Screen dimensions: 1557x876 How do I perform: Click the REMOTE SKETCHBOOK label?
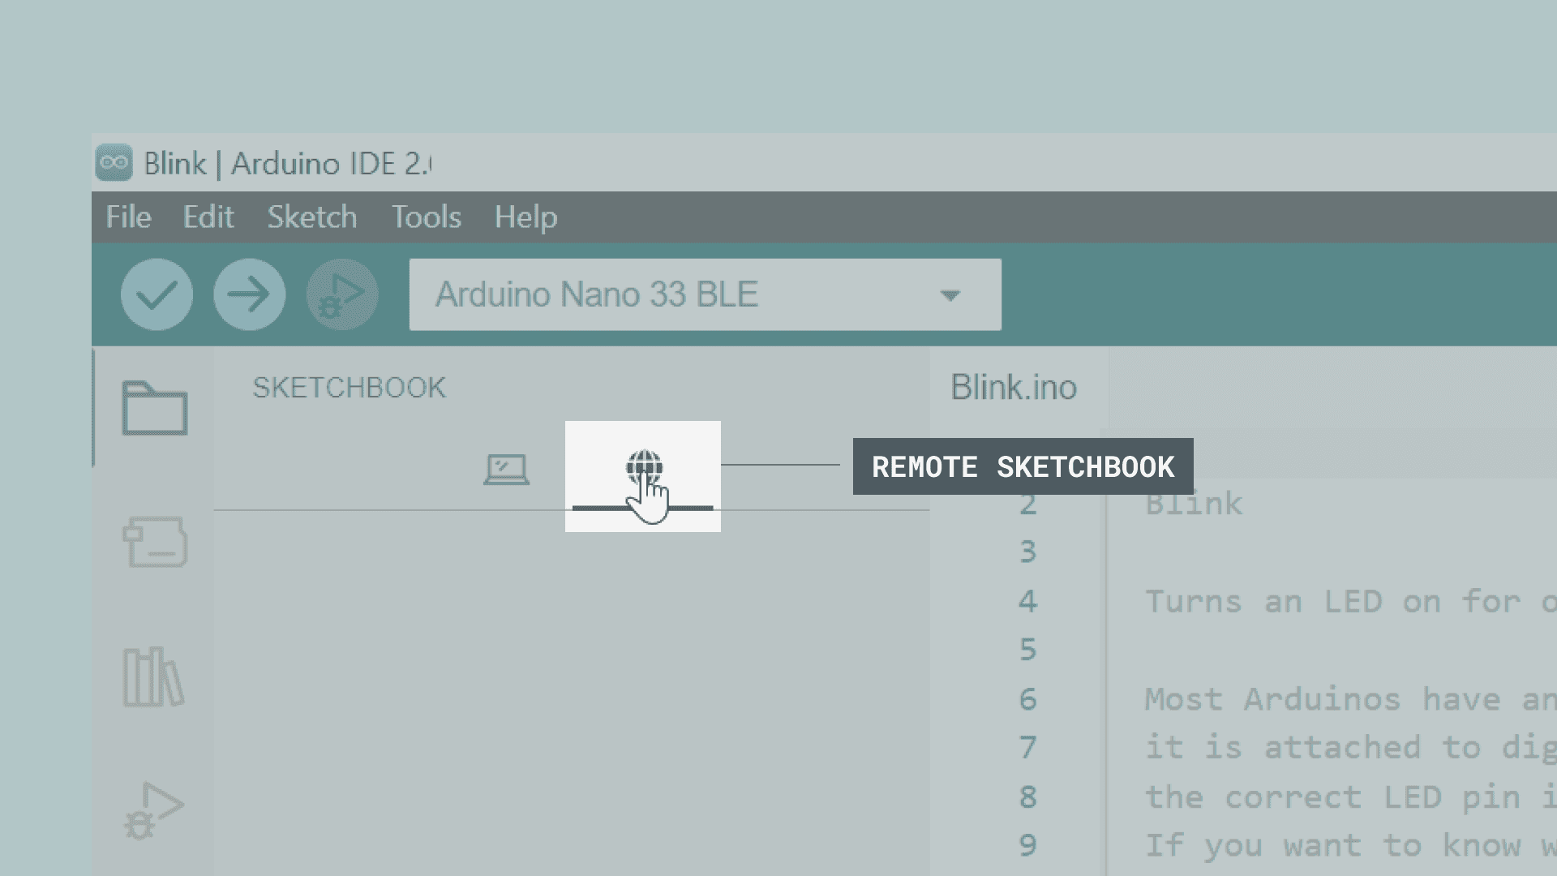click(x=1023, y=467)
